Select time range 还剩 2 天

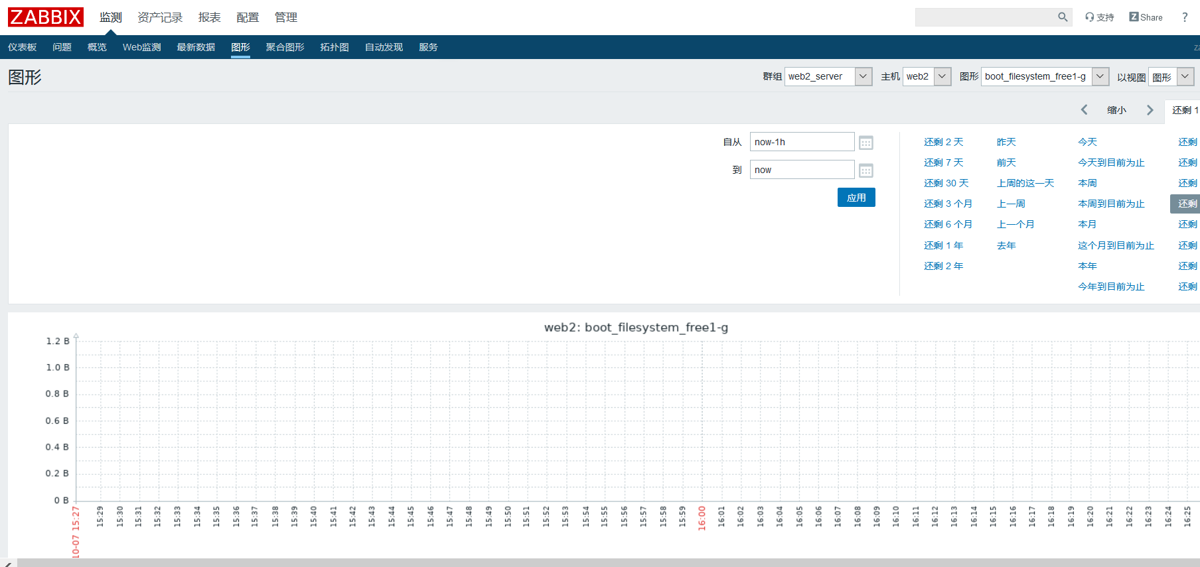[943, 142]
